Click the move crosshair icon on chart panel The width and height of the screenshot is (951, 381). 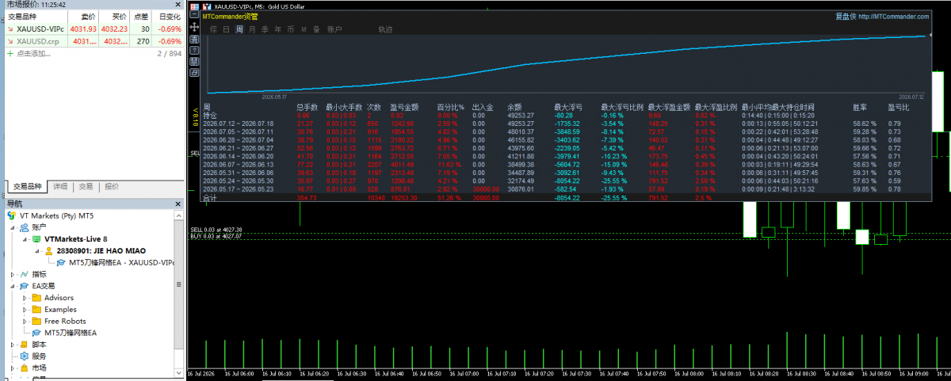194,26
